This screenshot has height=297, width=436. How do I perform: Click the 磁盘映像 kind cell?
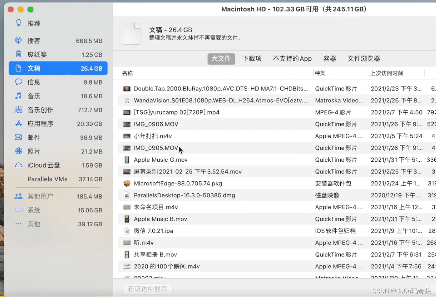(x=327, y=195)
